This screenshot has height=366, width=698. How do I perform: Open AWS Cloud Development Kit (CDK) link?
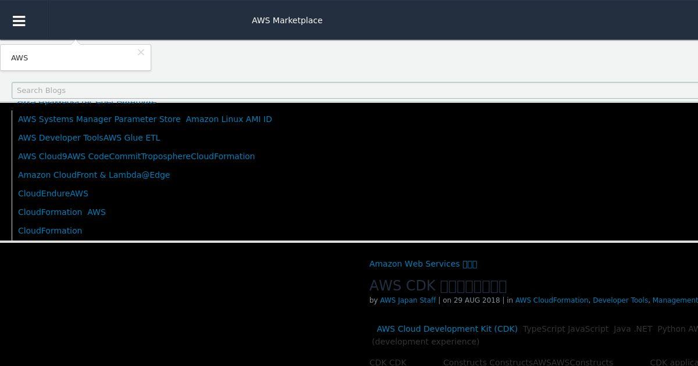tap(447, 329)
